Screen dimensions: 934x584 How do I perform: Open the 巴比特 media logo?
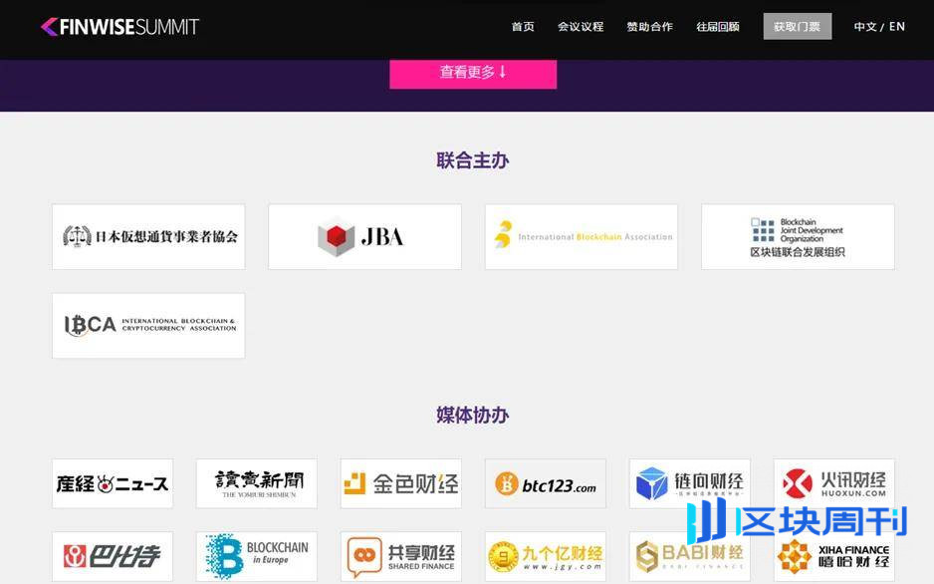(113, 556)
